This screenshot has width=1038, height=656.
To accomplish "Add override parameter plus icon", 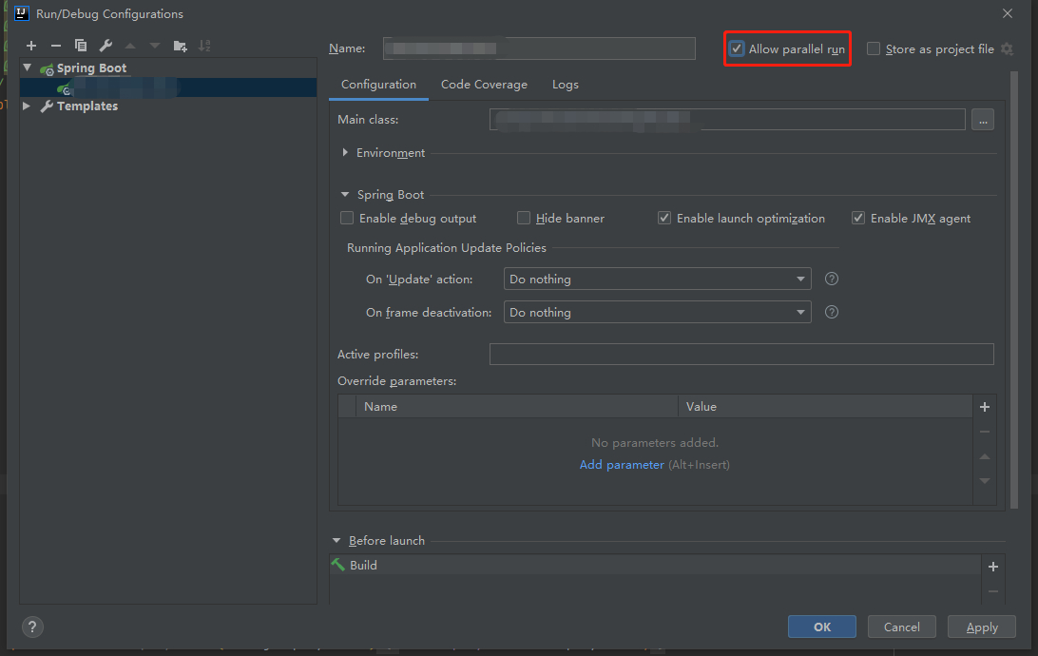I will click(985, 407).
